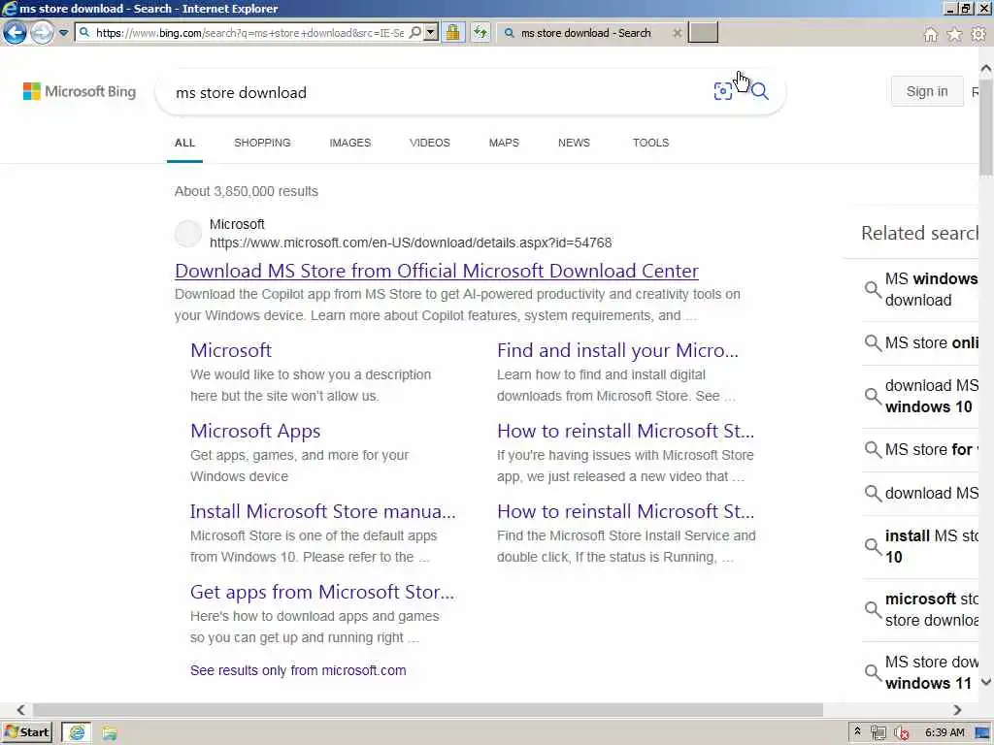
Task: Click the 6:39 AM taskbar clock
Action: [944, 732]
